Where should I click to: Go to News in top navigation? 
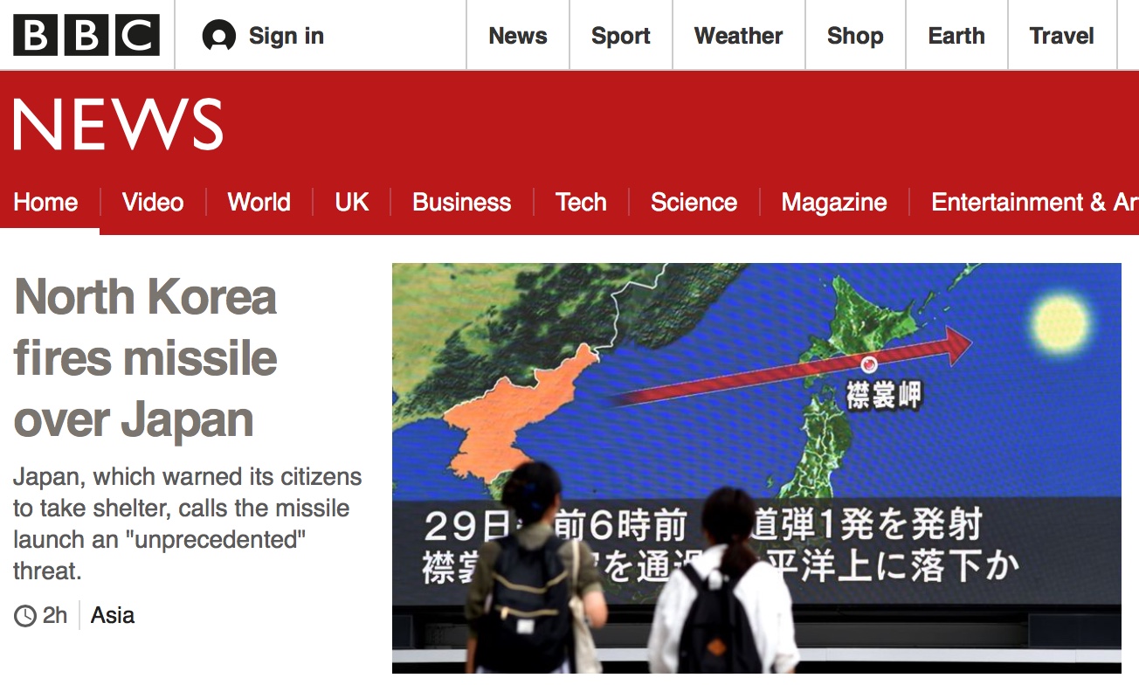[518, 36]
